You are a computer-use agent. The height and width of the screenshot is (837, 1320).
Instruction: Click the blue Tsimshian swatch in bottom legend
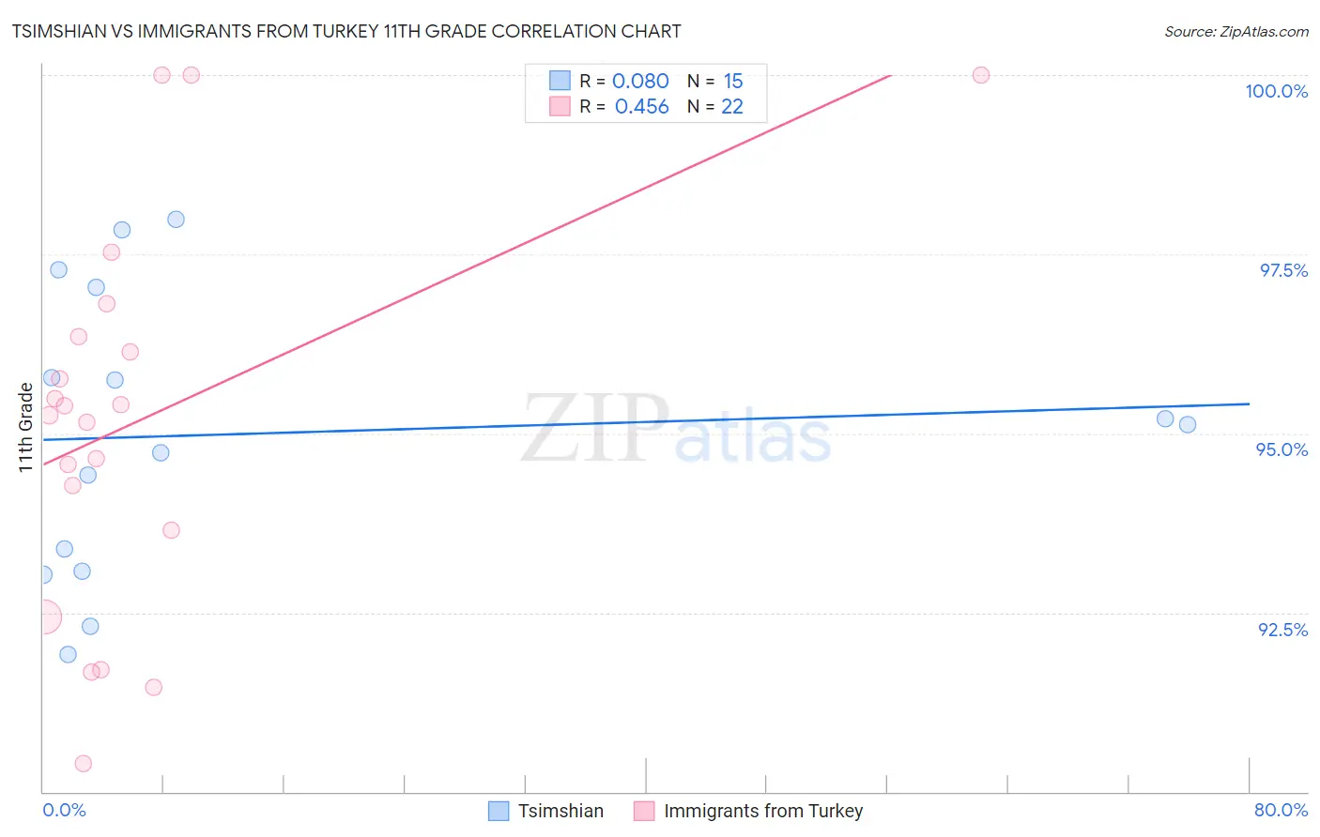(499, 811)
